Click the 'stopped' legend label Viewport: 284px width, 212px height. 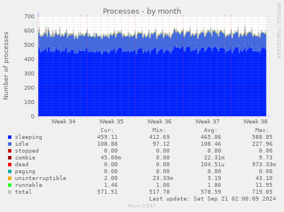27,151
